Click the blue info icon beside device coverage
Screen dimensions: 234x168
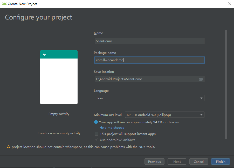pos(96,122)
